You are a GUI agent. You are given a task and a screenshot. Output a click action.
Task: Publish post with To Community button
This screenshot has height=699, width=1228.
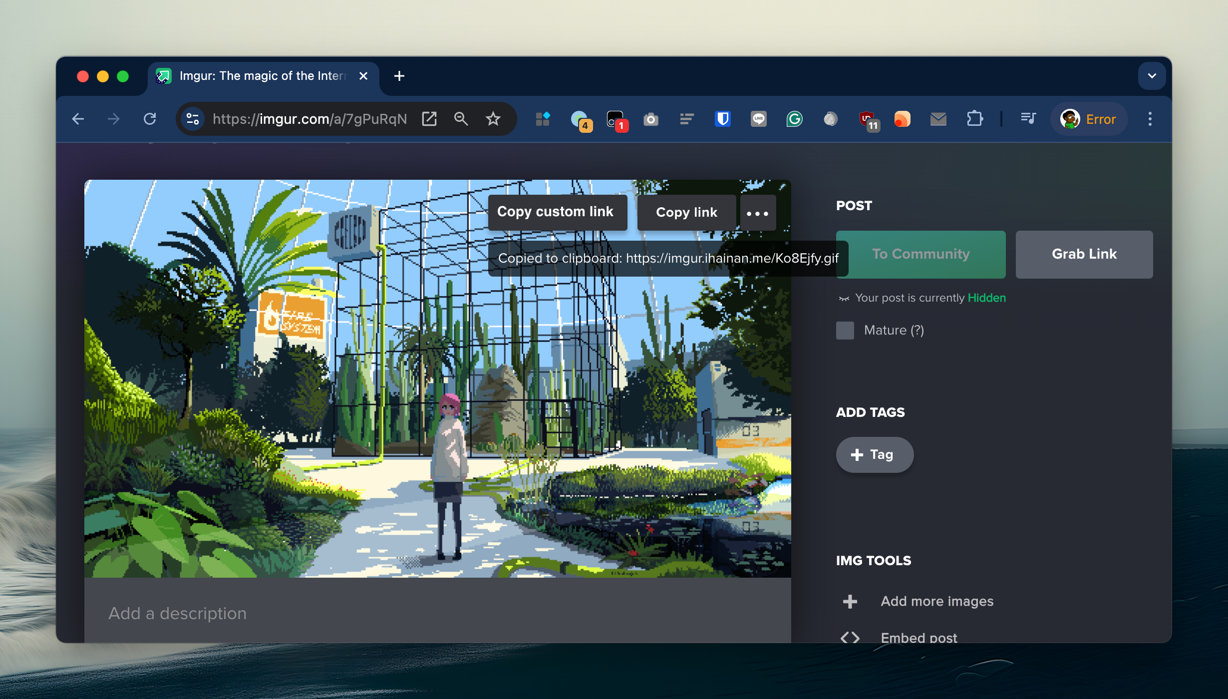[x=921, y=254]
